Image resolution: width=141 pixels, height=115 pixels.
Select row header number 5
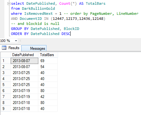pos(6,85)
